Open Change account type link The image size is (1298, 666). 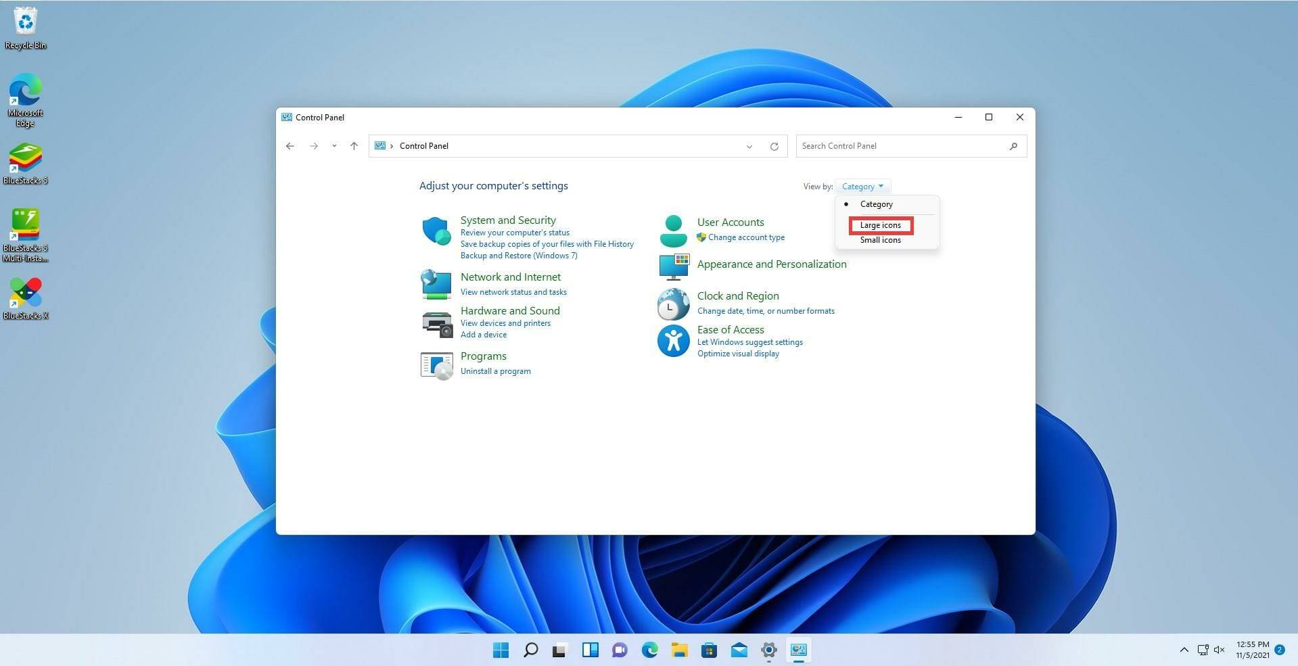click(x=746, y=237)
